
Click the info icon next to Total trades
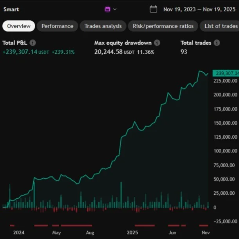[x=217, y=43]
